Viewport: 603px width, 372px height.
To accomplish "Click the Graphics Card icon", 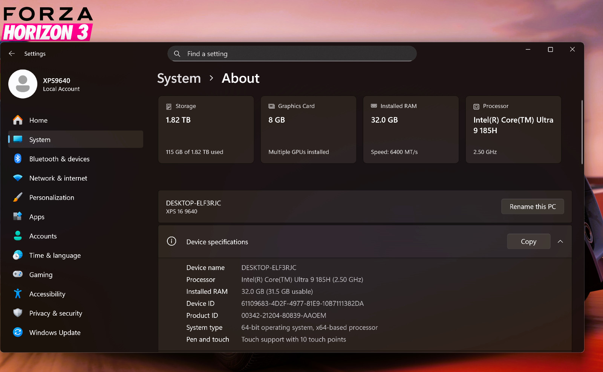I will click(x=271, y=106).
